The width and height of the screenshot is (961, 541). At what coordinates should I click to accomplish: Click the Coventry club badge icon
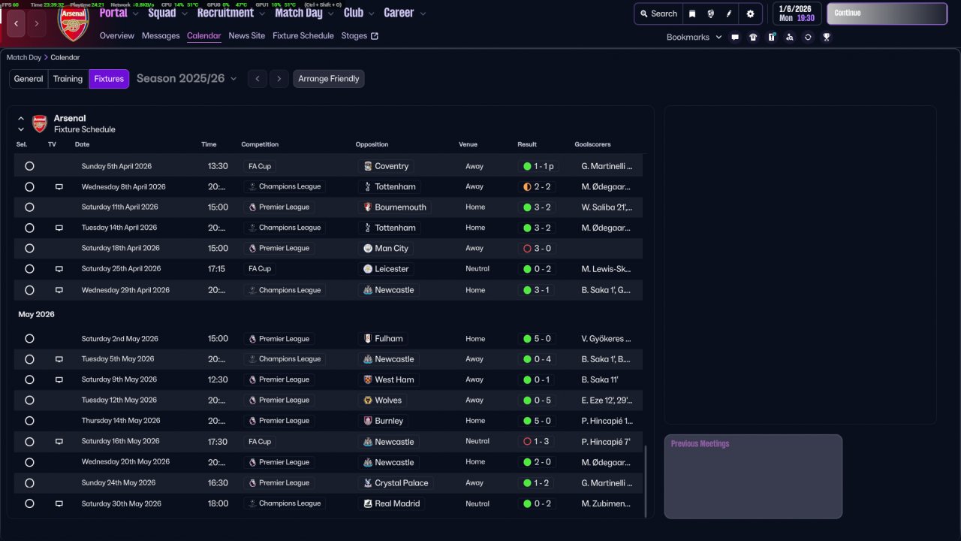tap(368, 166)
